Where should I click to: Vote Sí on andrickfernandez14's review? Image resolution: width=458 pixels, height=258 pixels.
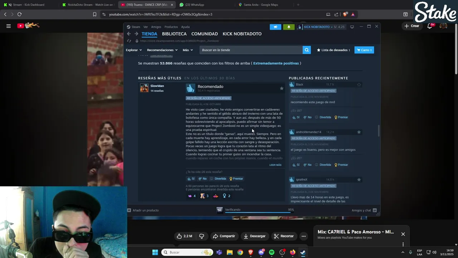pos(296,165)
